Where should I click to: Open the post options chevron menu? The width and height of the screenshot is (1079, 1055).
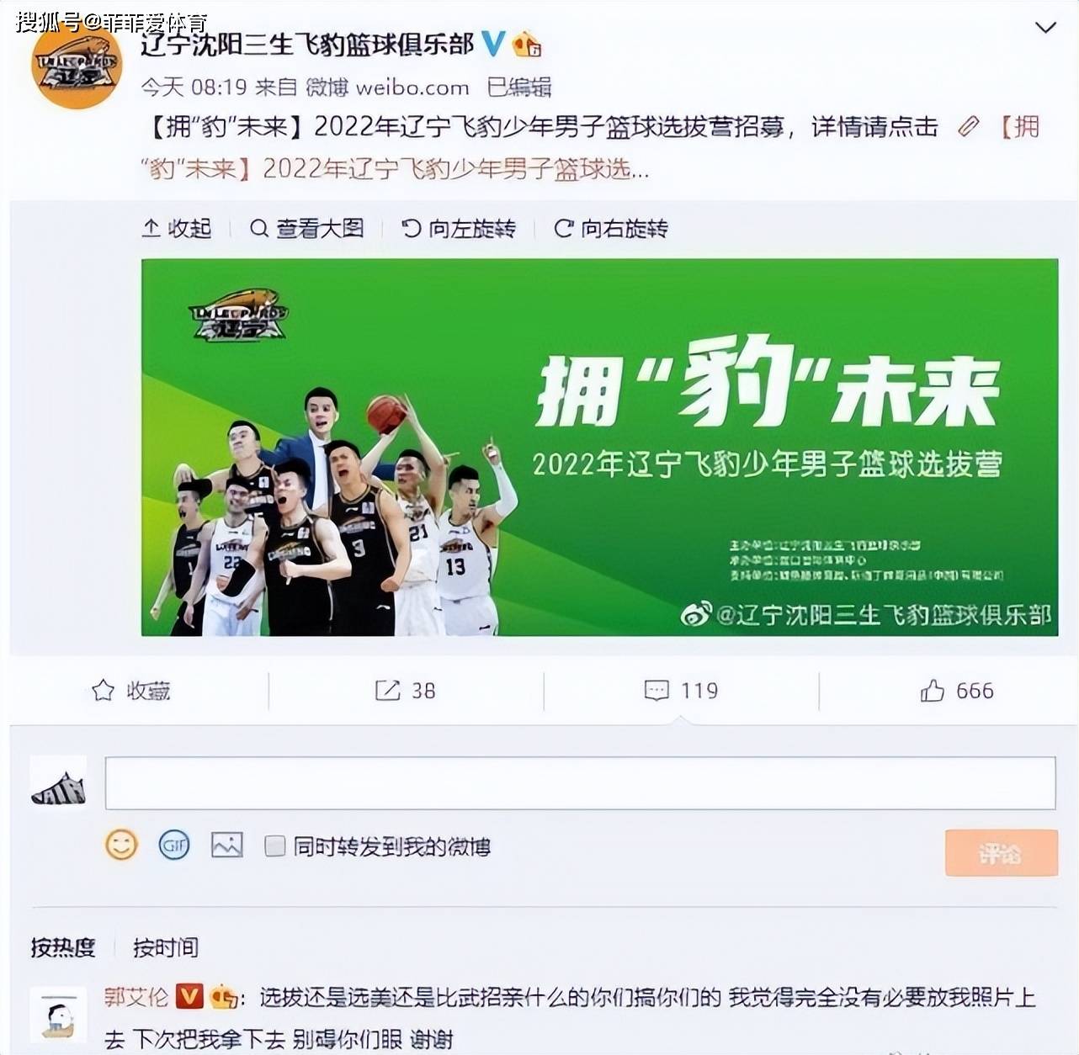click(1044, 28)
